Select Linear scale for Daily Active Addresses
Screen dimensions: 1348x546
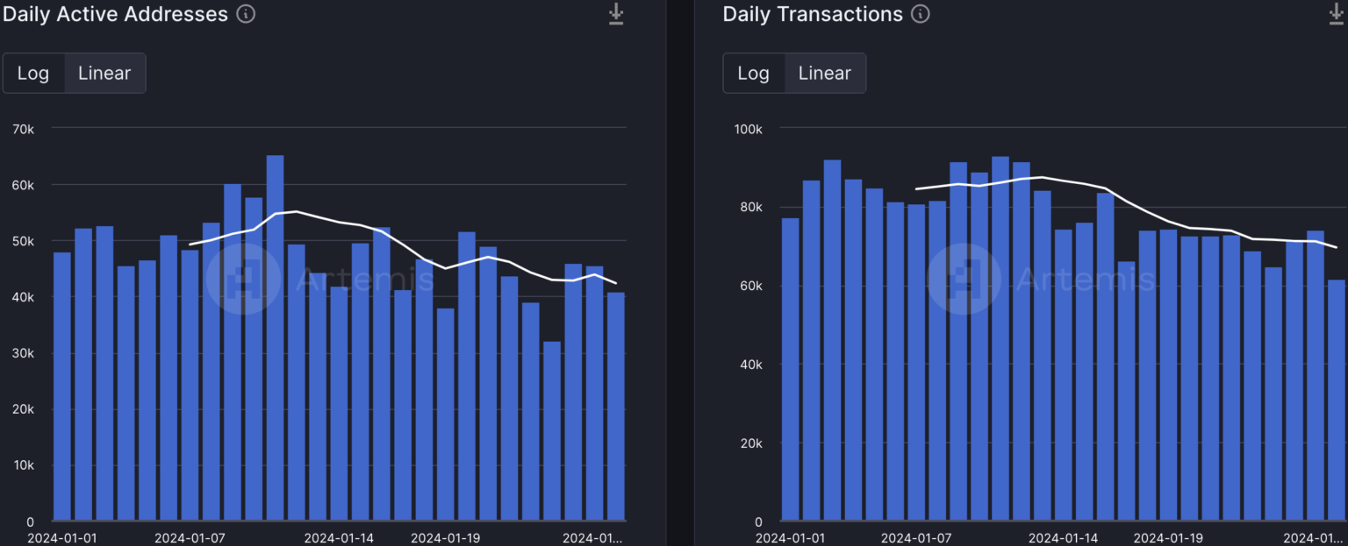pyautogui.click(x=104, y=74)
